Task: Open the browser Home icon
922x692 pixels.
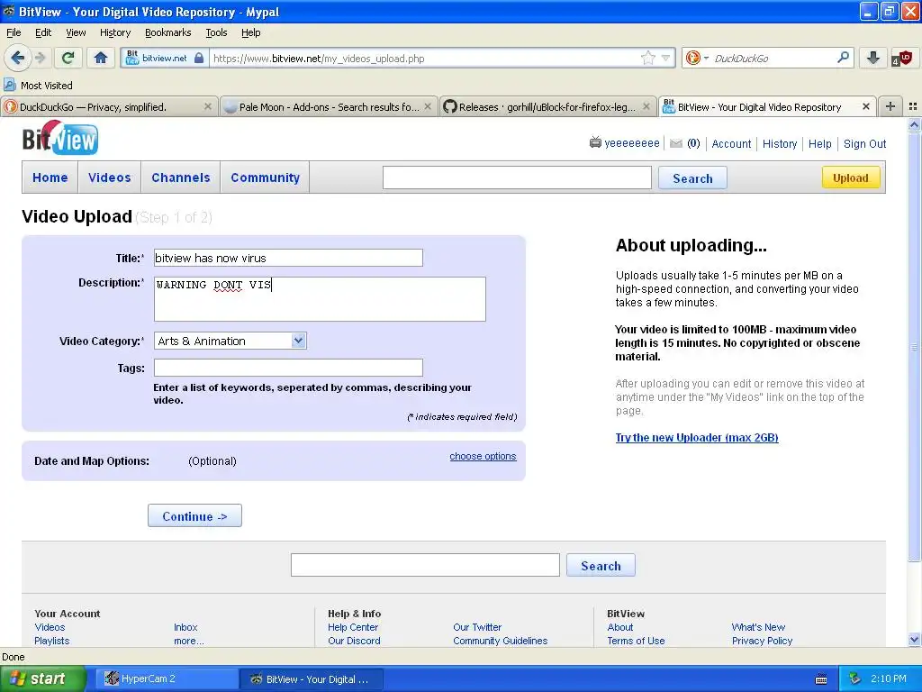Action: (x=101, y=58)
